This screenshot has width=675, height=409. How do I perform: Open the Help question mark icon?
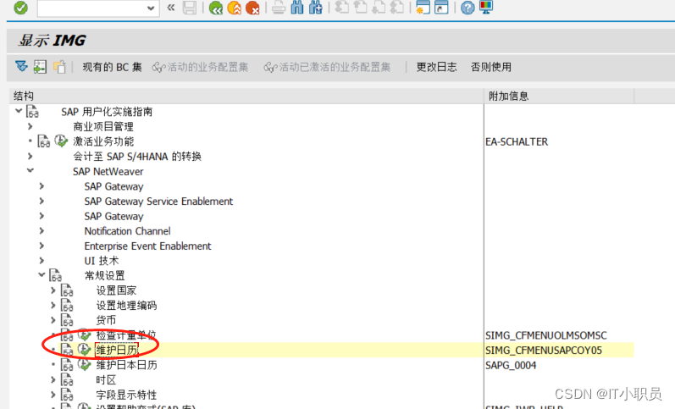468,8
